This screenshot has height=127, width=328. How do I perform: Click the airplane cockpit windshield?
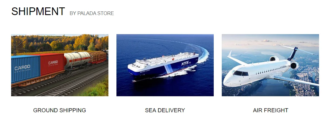tap(241, 73)
